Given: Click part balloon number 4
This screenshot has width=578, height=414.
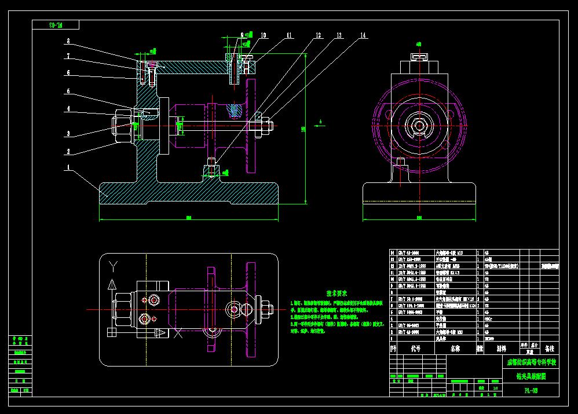Looking at the screenshot, I should pos(68,109).
